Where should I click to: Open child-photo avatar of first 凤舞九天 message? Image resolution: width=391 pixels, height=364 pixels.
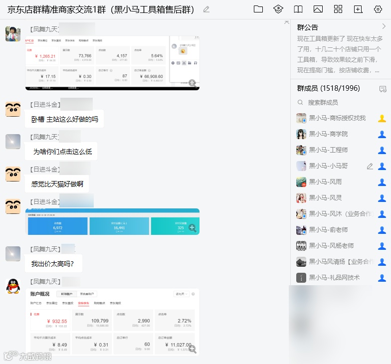pos(13,34)
